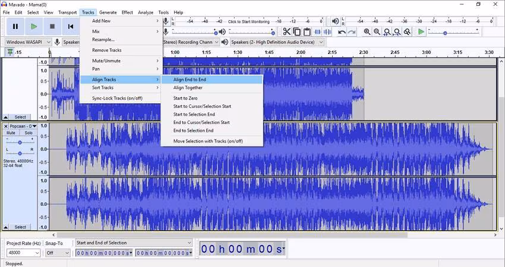Image resolution: width=505 pixels, height=267 pixels.
Task: Click the Trim audio outside selection icon
Action: pyautogui.click(x=317, y=32)
